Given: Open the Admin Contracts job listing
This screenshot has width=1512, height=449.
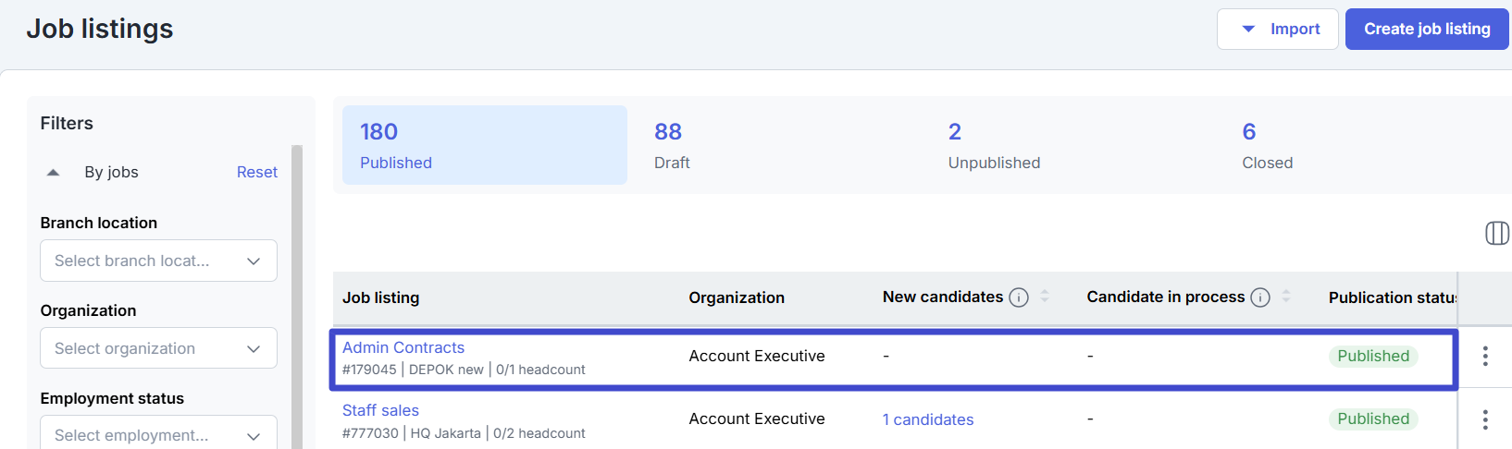Looking at the screenshot, I should pos(403,347).
